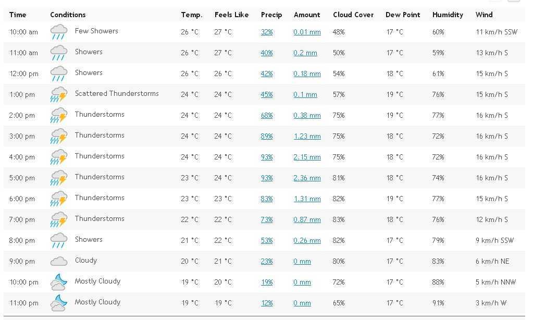This screenshot has width=533, height=320.
Task: Click the 1.23 mm amount link
Action: coord(307,136)
